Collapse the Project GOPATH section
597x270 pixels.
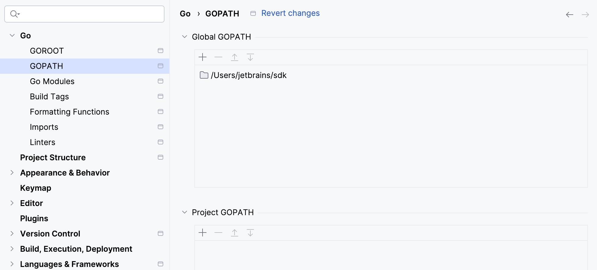pos(184,212)
